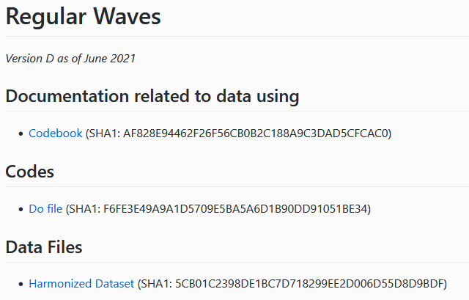Screen dimensions: 469x300
Task: Click the Regular Waves page heading
Action: click(x=83, y=16)
